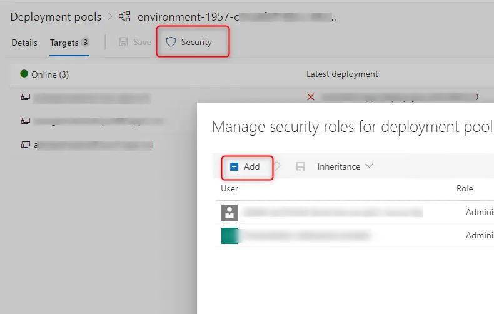Click the green Online status dot
Screen dimensions: 494x314
[24, 74]
